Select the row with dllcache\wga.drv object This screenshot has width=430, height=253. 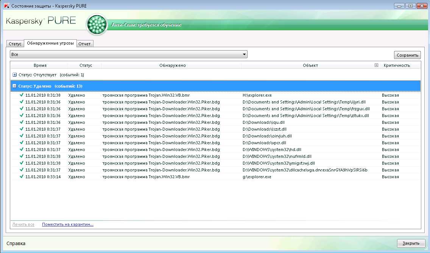[215, 170]
